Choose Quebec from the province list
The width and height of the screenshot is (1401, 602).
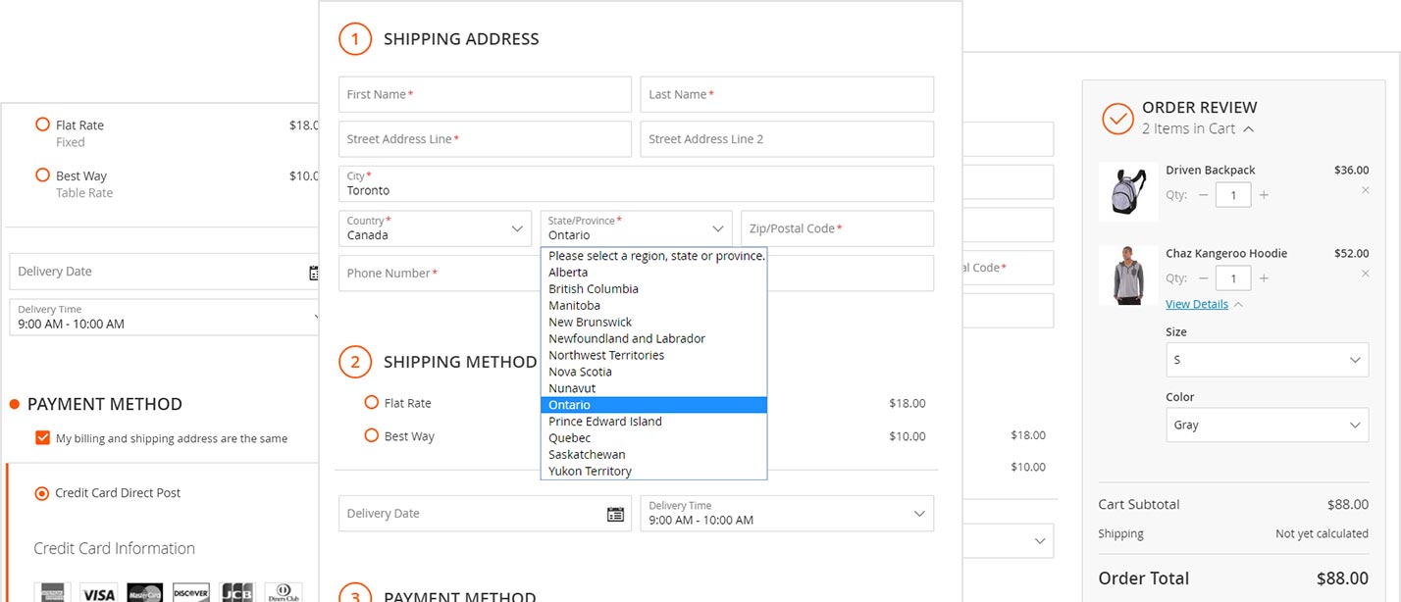[x=570, y=438]
